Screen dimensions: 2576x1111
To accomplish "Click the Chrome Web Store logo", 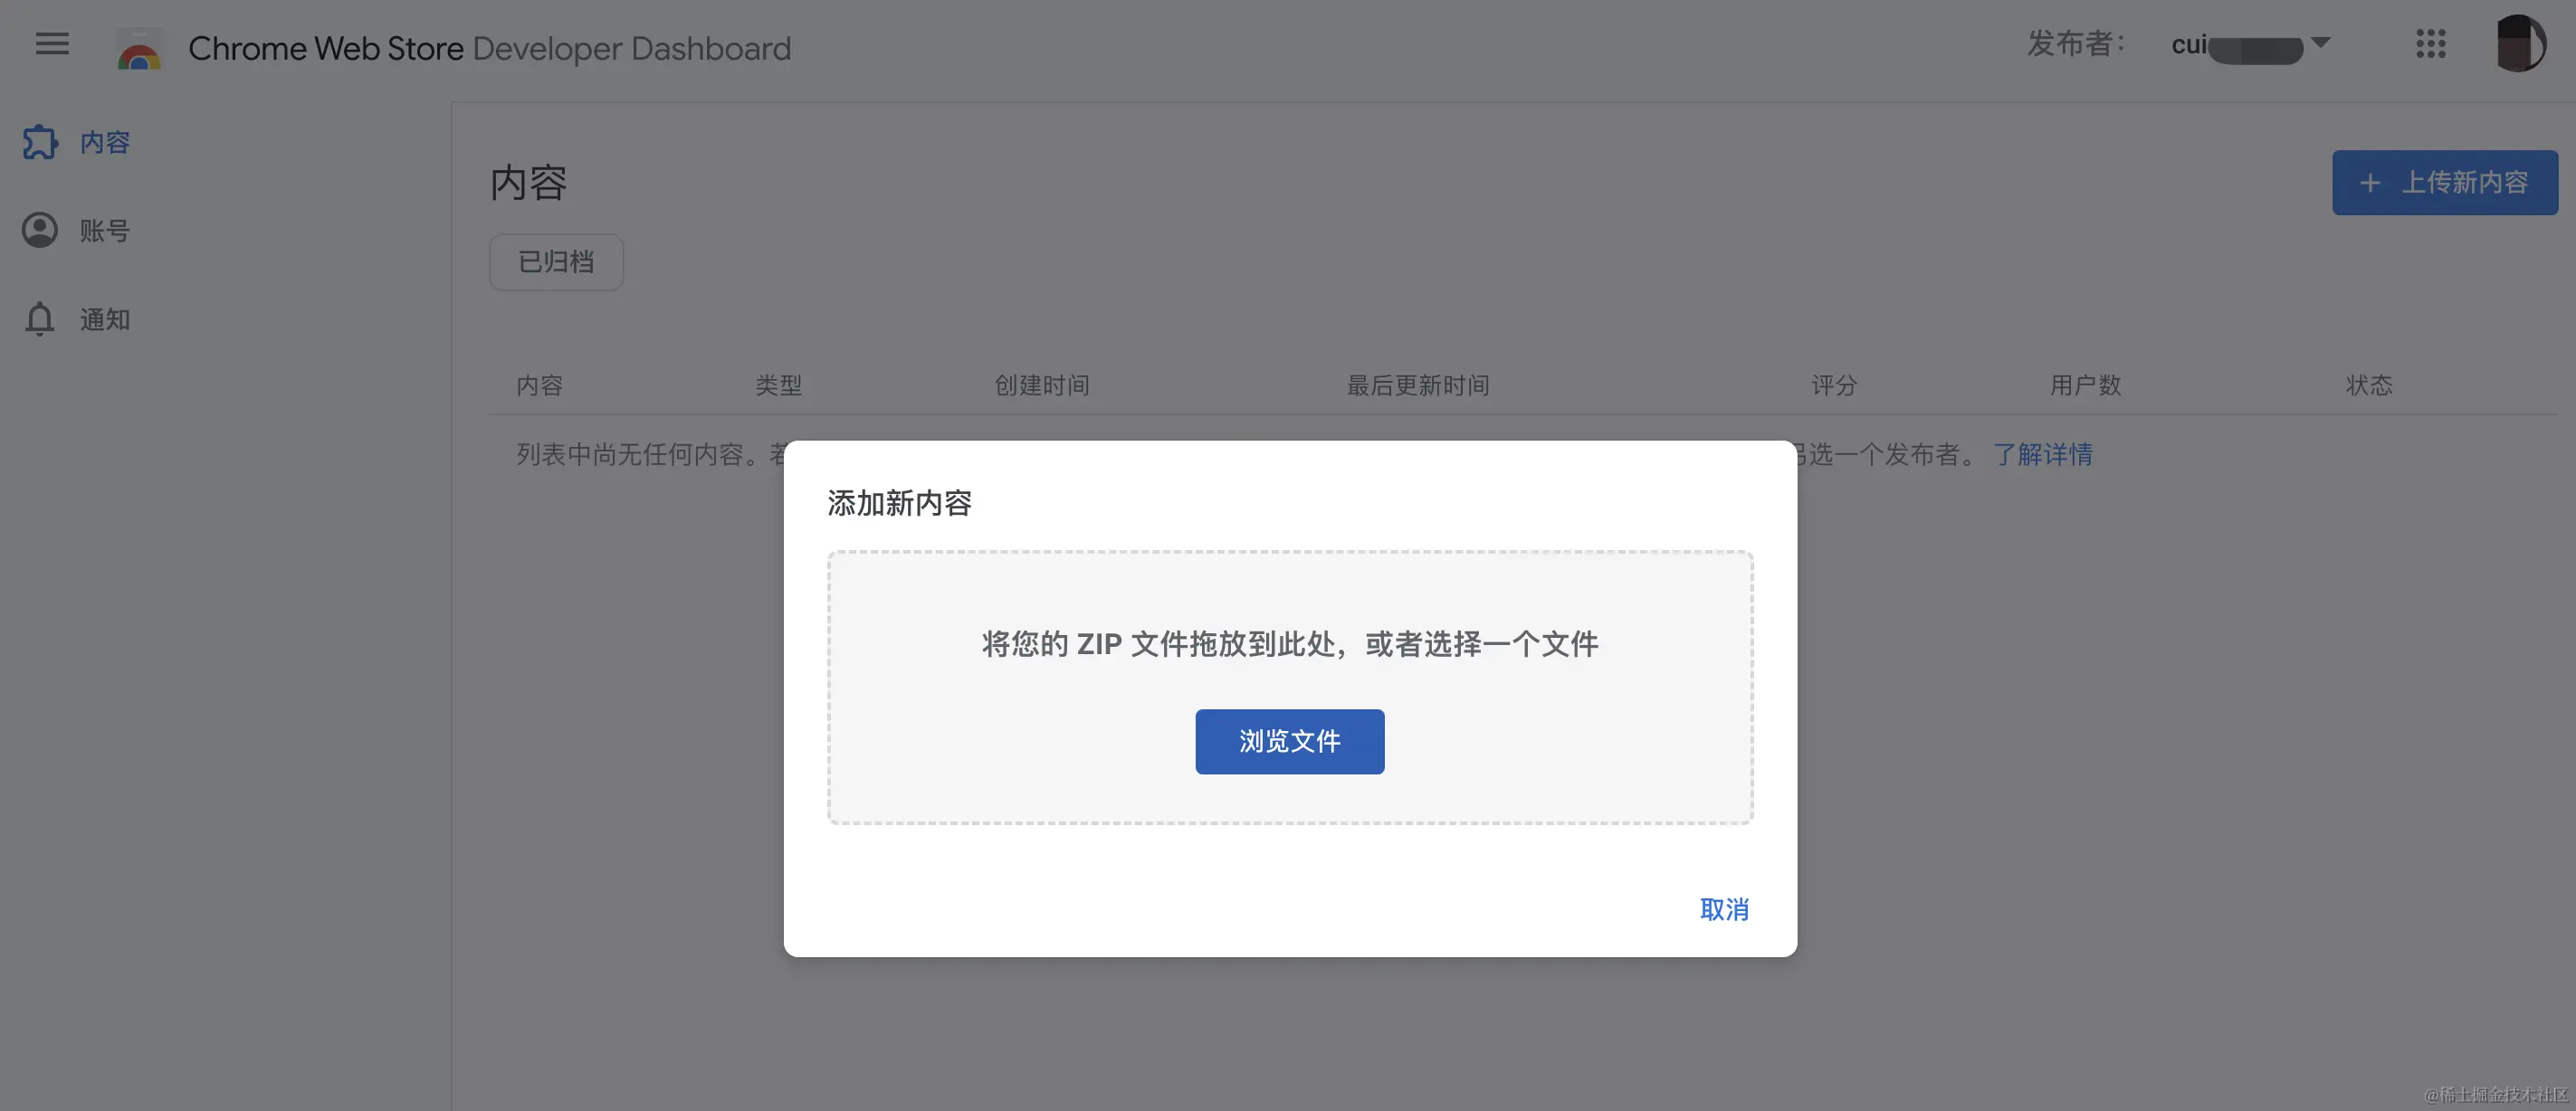I will [x=139, y=50].
